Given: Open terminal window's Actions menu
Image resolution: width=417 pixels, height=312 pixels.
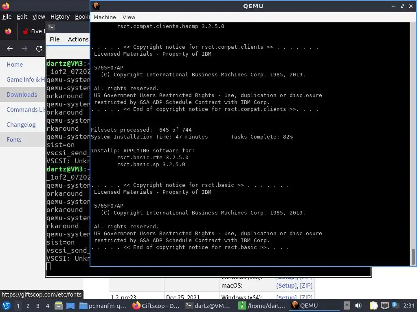Looking at the screenshot, I should click(78, 39).
